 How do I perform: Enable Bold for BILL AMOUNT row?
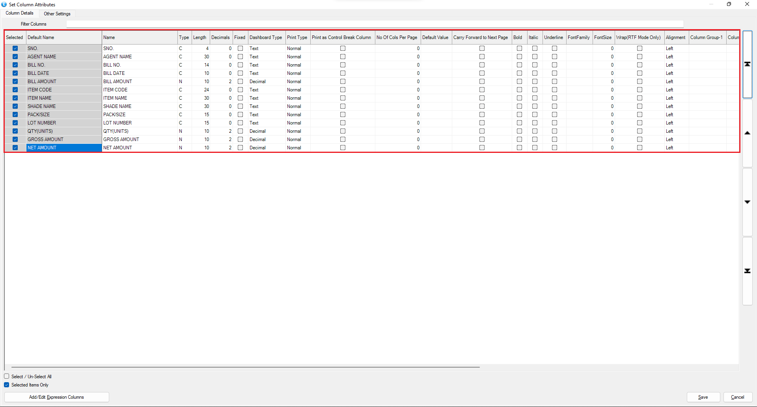point(519,82)
